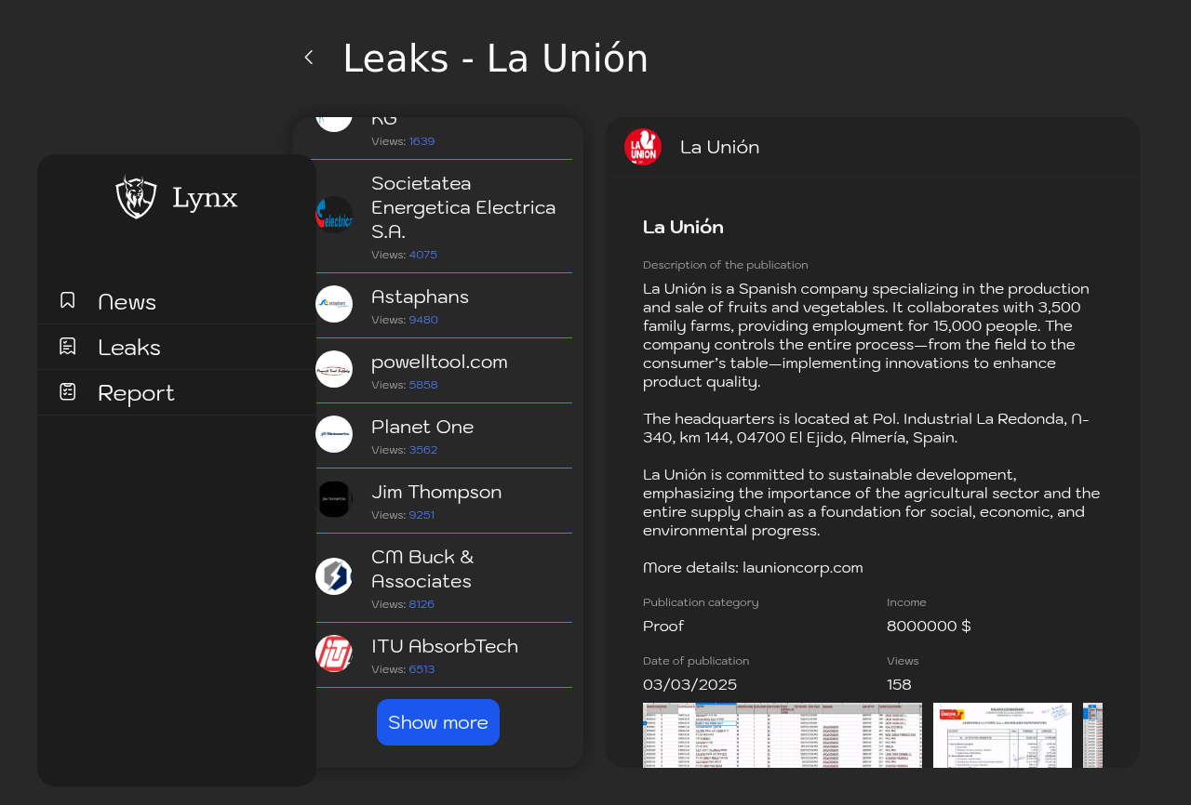Click La Unión name in card header
1191x805 pixels.
point(719,147)
